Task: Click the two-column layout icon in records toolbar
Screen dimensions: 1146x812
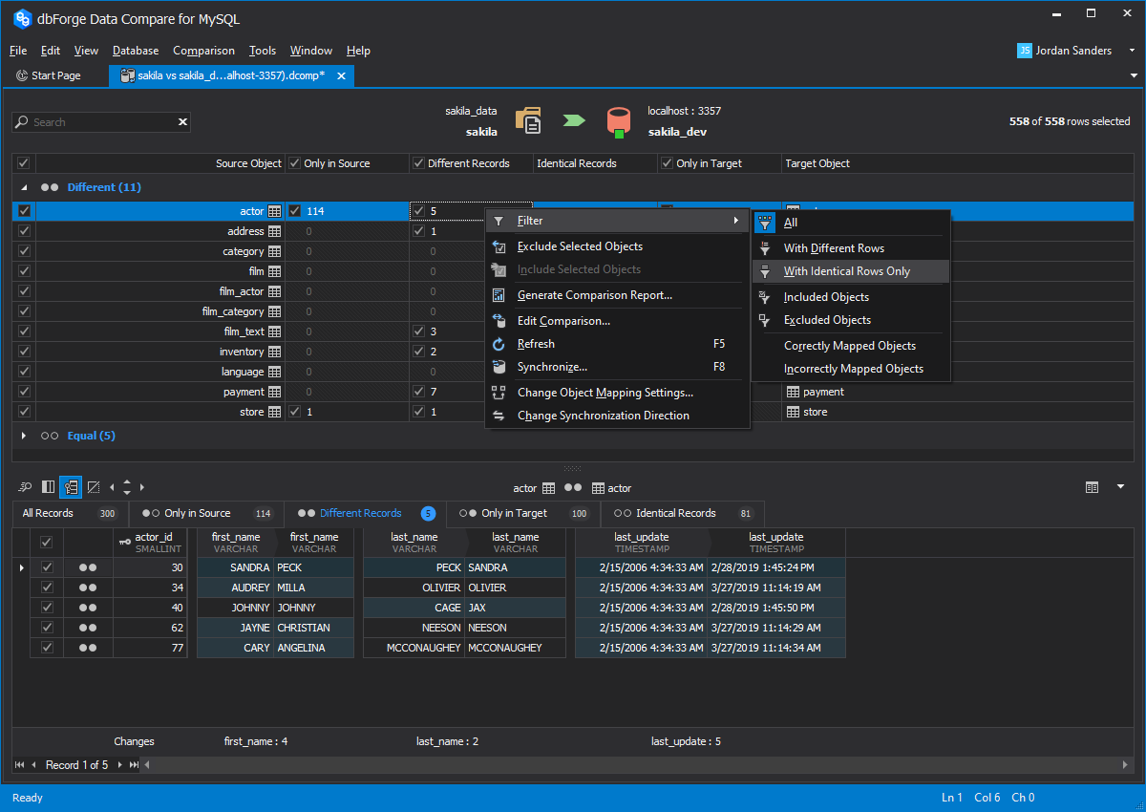Action: click(48, 487)
